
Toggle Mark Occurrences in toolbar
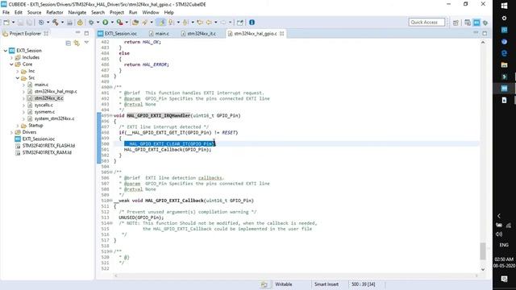point(162,23)
